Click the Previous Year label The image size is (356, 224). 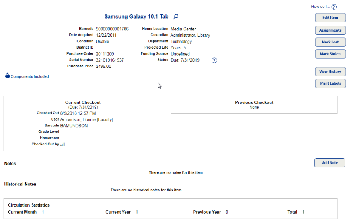pyautogui.click(x=207, y=212)
